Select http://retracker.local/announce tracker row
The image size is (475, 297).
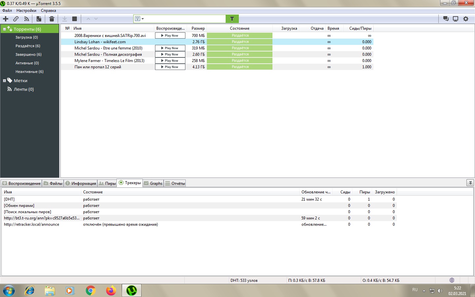199,224
